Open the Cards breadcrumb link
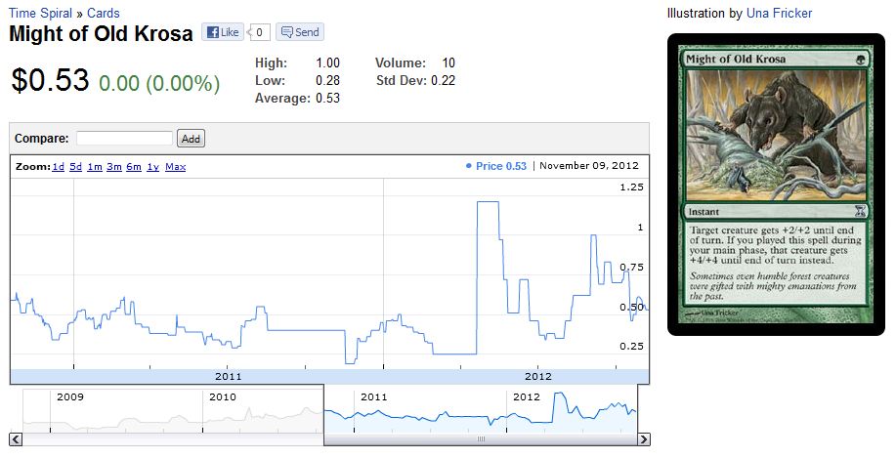 104,13
